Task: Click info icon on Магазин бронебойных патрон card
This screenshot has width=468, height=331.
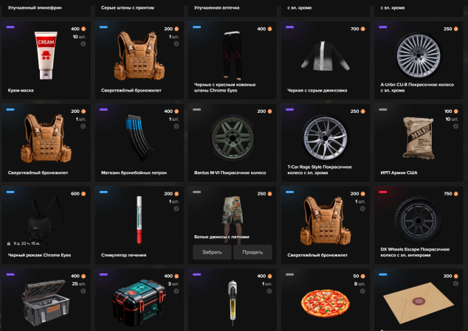Action: [176, 126]
